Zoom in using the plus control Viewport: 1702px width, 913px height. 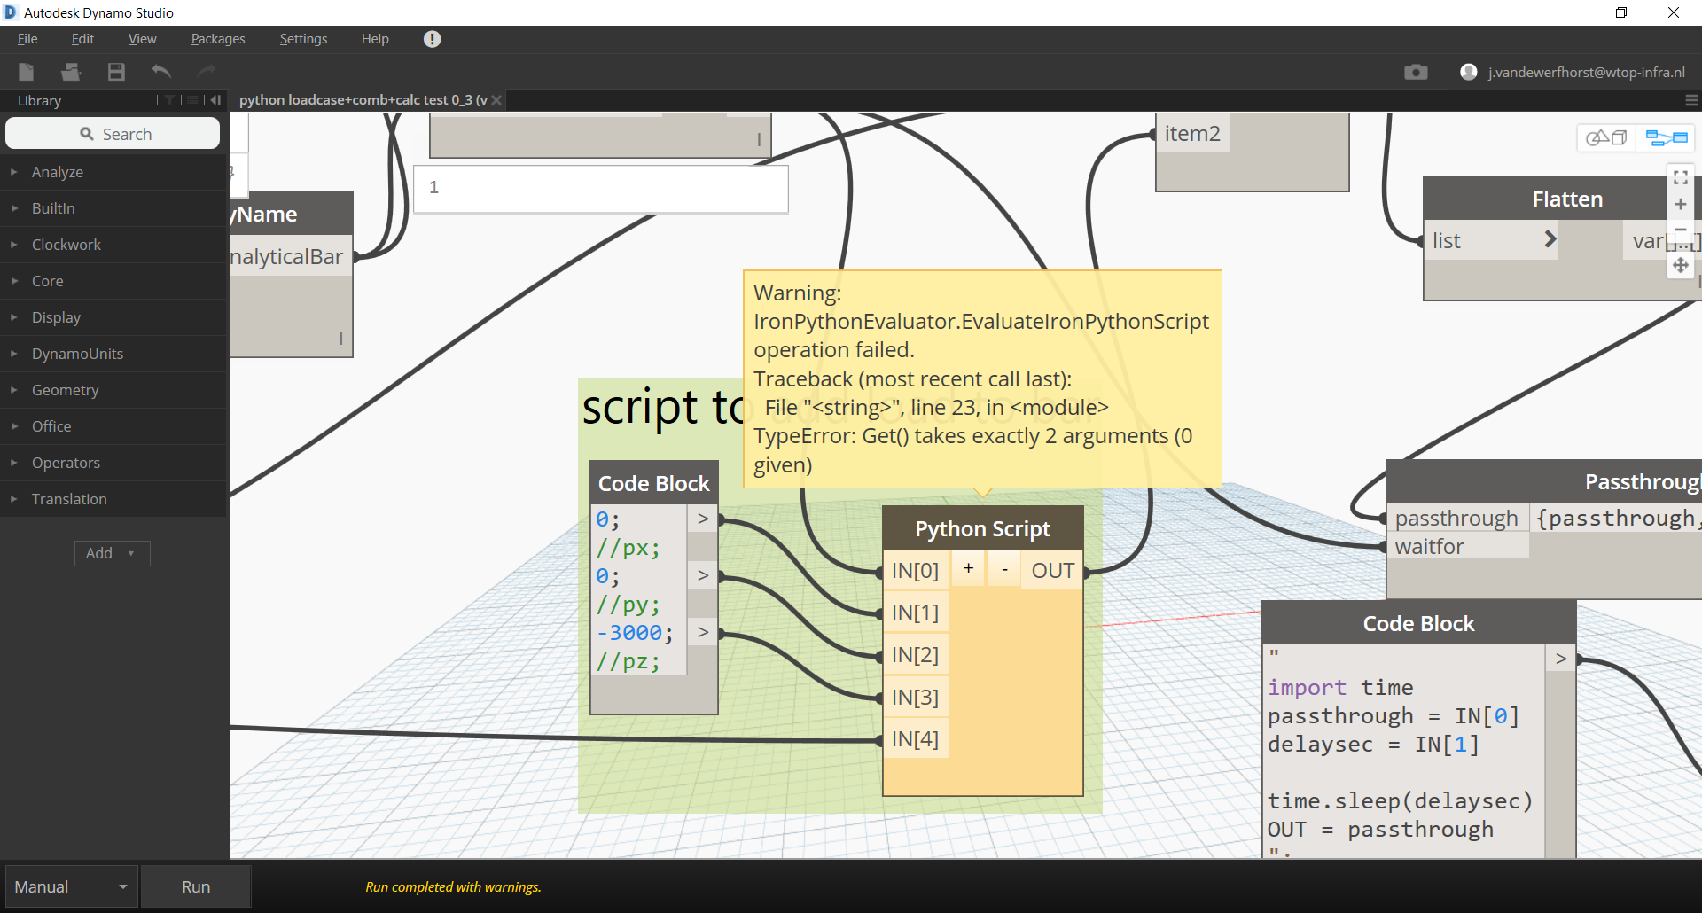(1681, 204)
